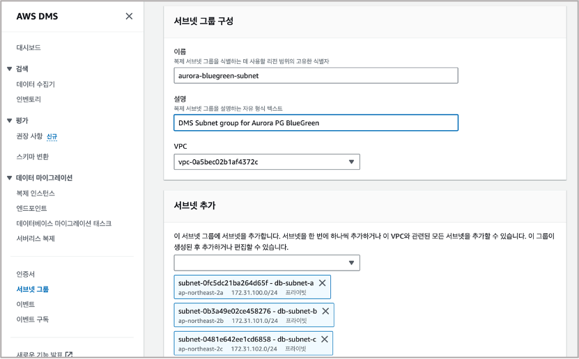The width and height of the screenshot is (579, 359).
Task: Click the 서브넷 그룹 구성 heading
Action: [203, 21]
